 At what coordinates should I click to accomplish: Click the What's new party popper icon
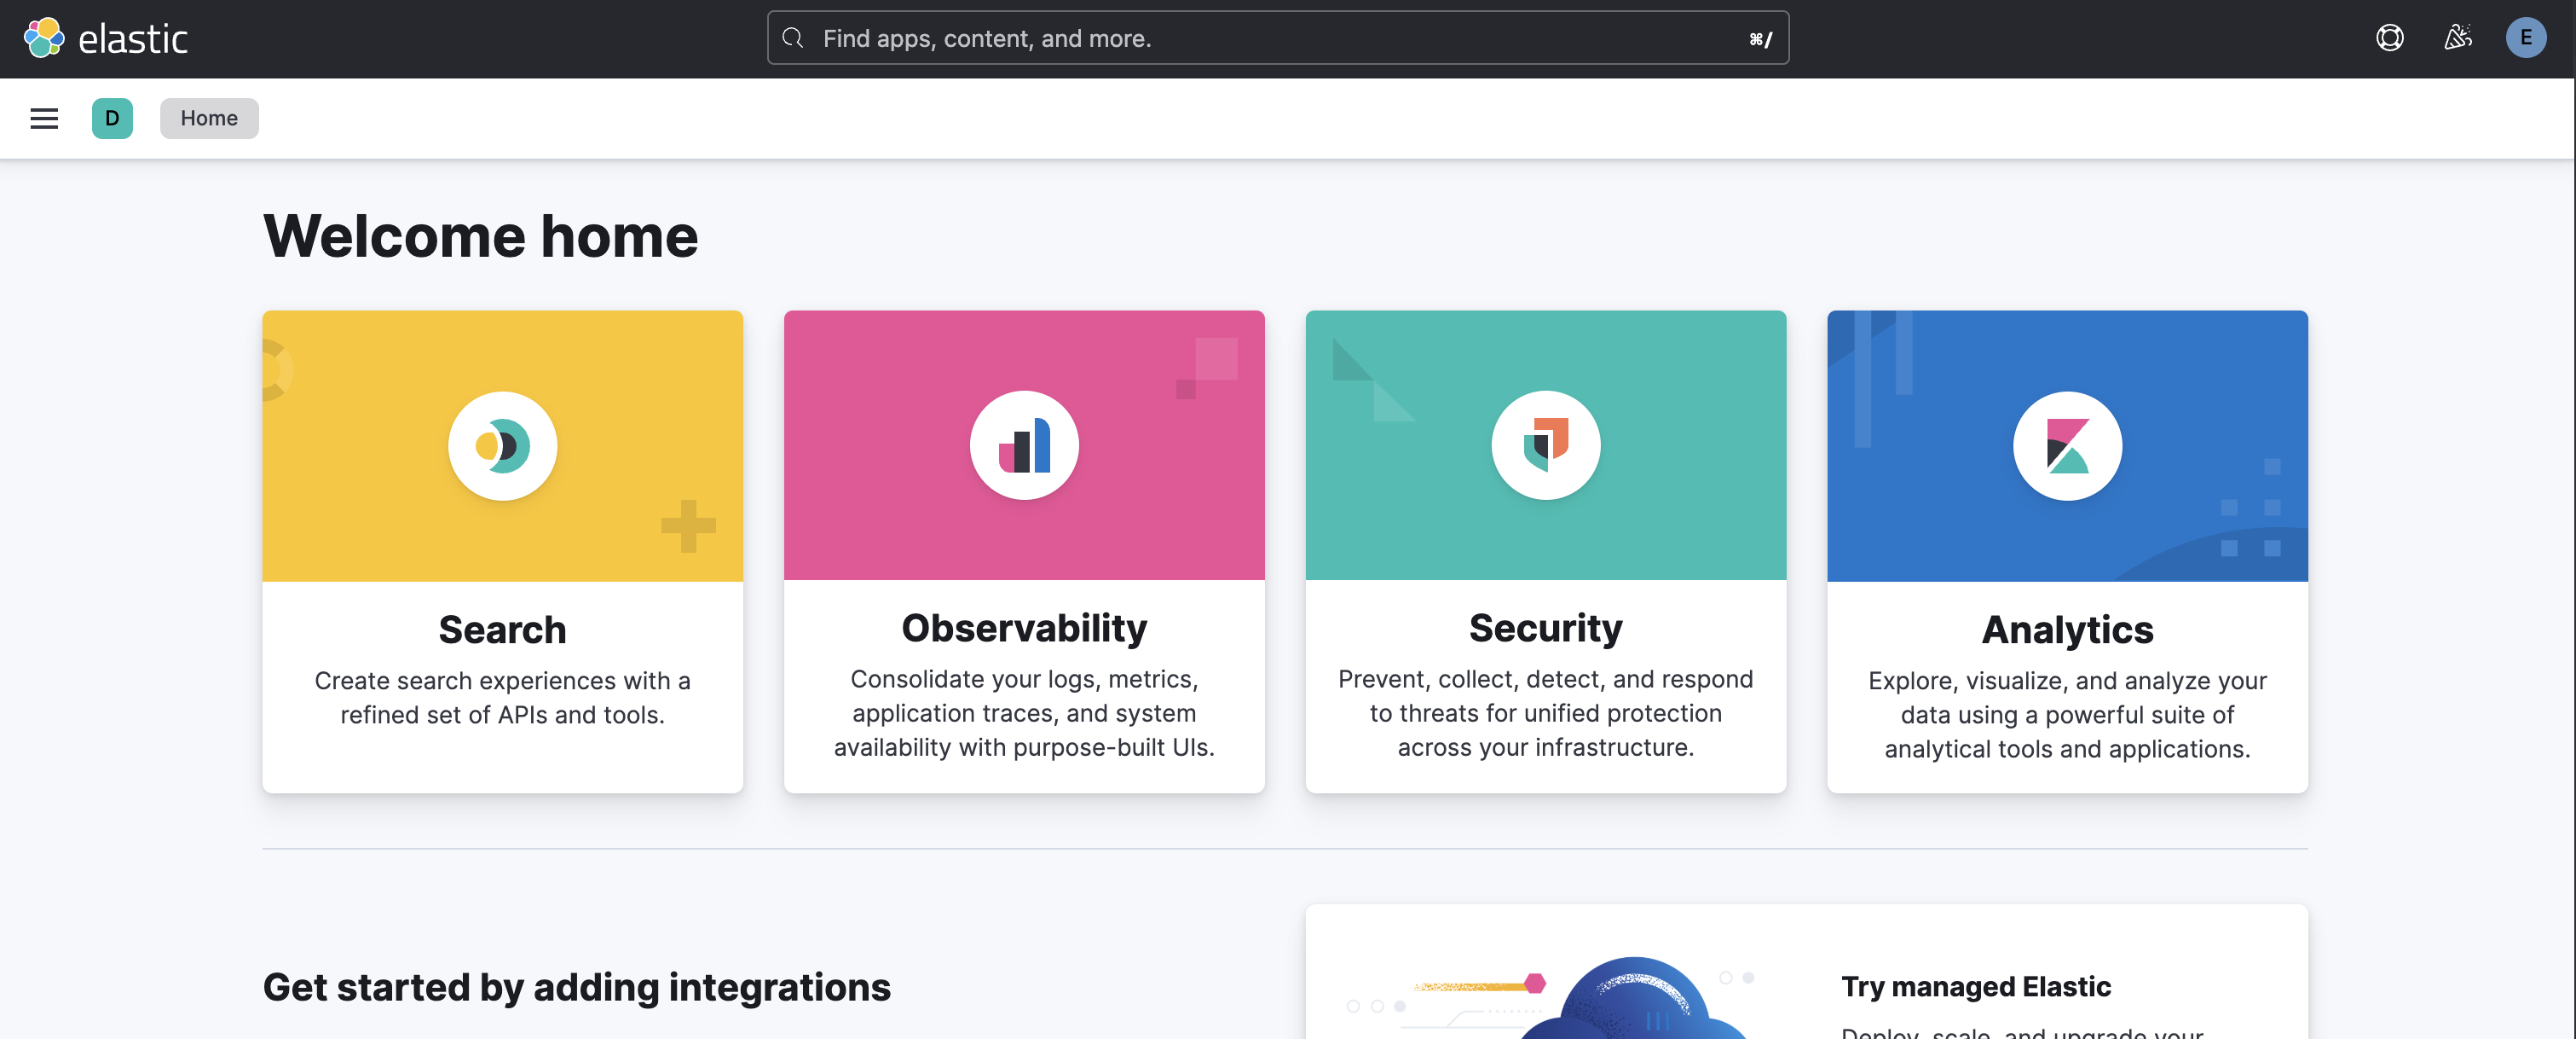coord(2458,38)
